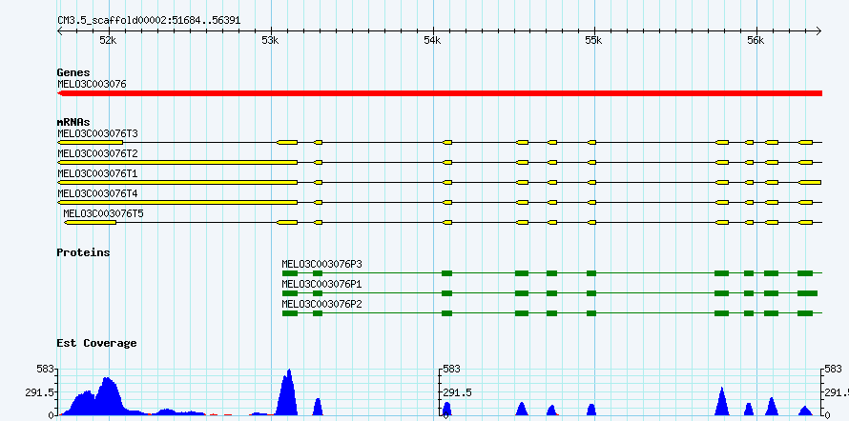
Task: Click the first yellow exon of MELO3C003076T5
Action: click(x=90, y=222)
